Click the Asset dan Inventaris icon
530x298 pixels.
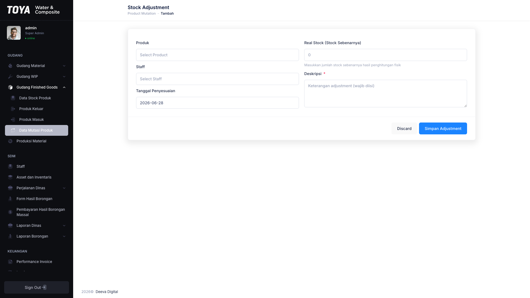[10, 177]
